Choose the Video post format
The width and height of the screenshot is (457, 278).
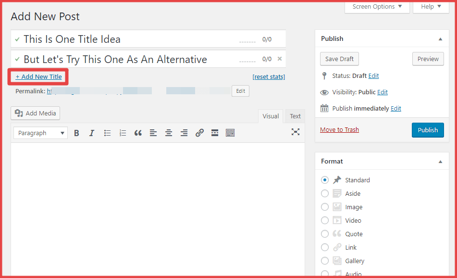[325, 220]
